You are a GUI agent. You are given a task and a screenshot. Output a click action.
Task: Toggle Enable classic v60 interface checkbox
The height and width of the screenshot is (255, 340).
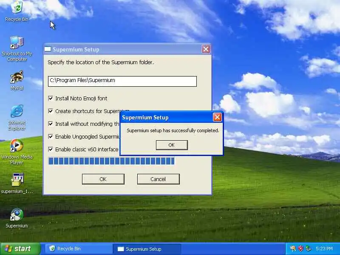pos(51,150)
